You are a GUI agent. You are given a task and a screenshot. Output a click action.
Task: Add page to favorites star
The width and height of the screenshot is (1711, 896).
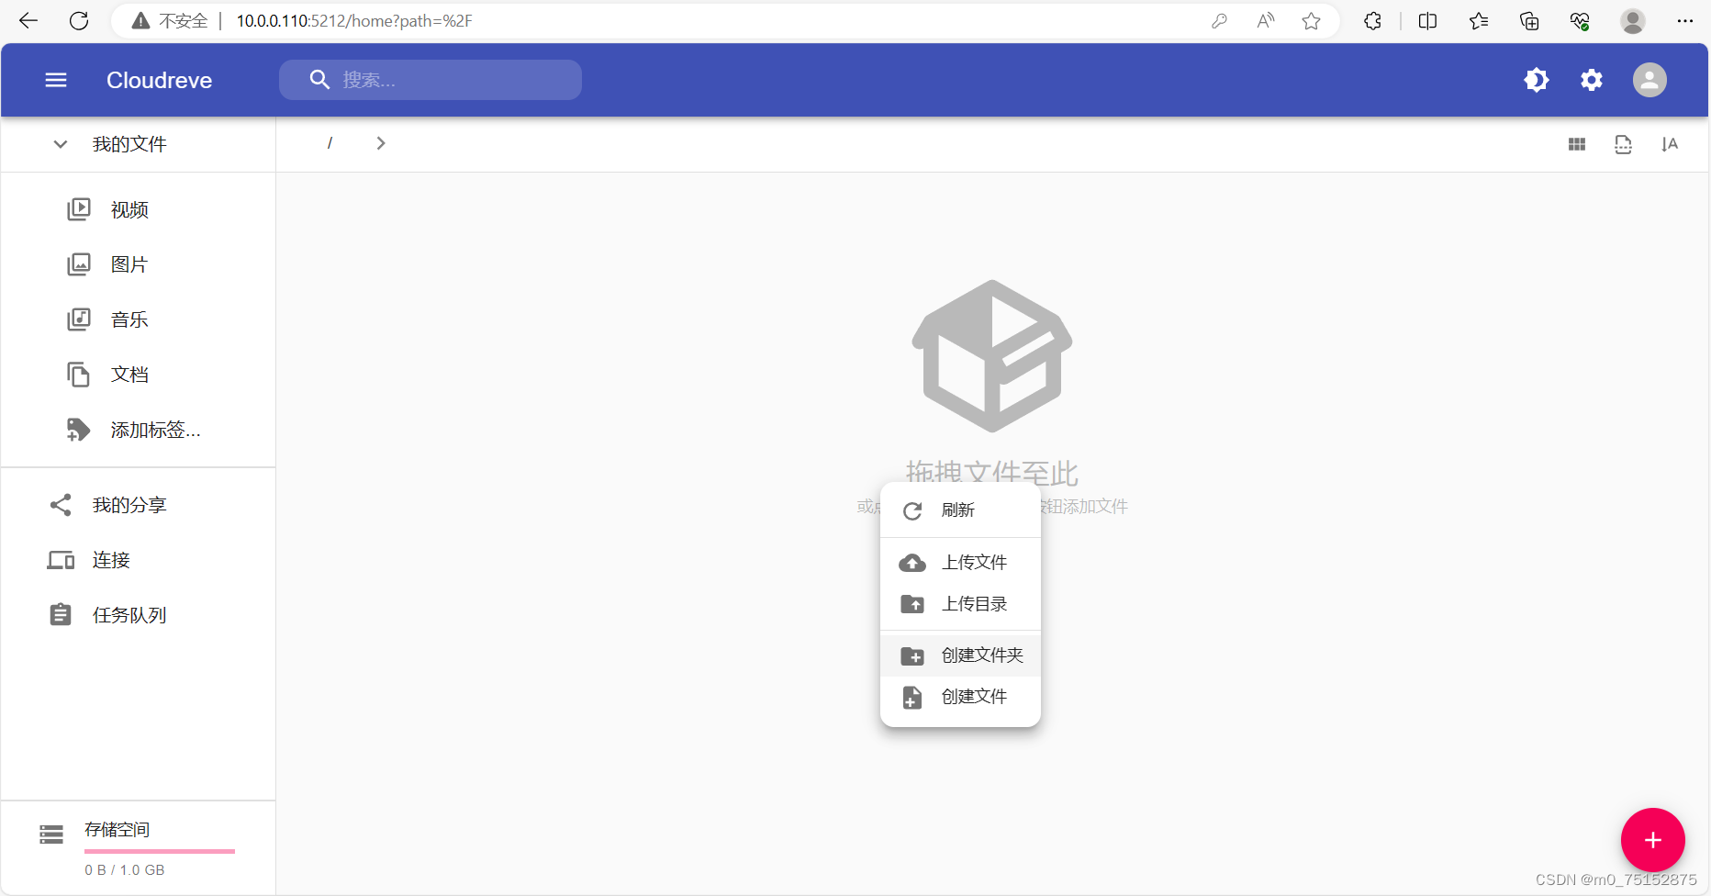click(x=1311, y=21)
